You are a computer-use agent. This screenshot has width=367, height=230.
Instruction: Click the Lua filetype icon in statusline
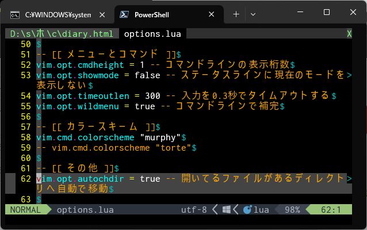point(249,210)
